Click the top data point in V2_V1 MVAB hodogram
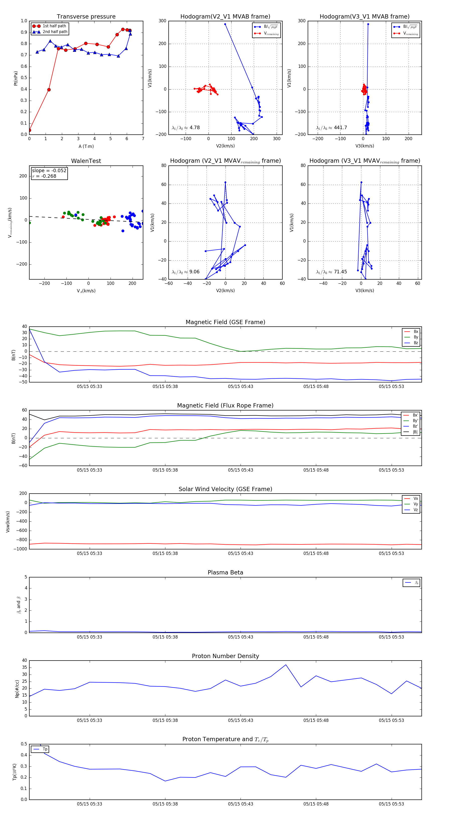The image size is (451, 826). (x=225, y=24)
